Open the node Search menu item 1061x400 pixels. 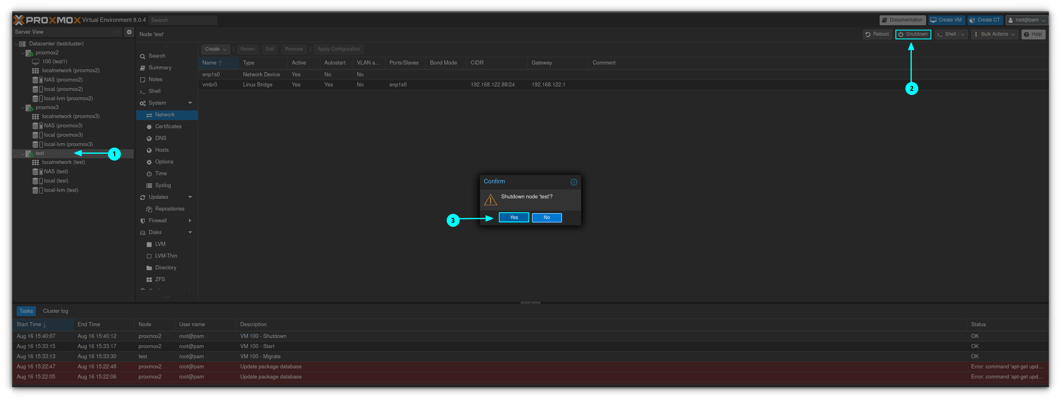(157, 56)
